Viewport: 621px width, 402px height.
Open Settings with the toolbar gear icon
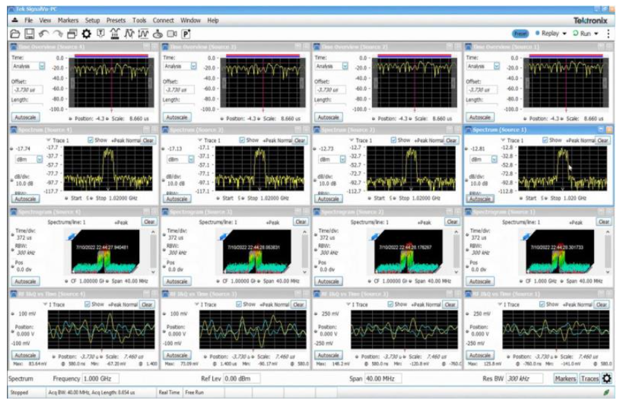pyautogui.click(x=86, y=34)
